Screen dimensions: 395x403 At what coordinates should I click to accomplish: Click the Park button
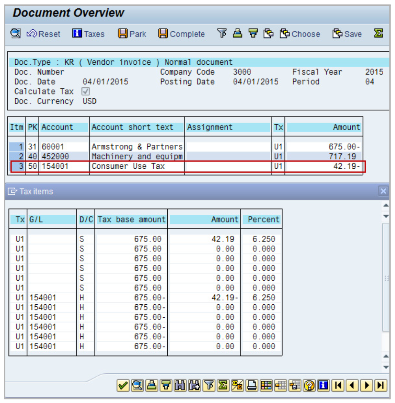132,34
